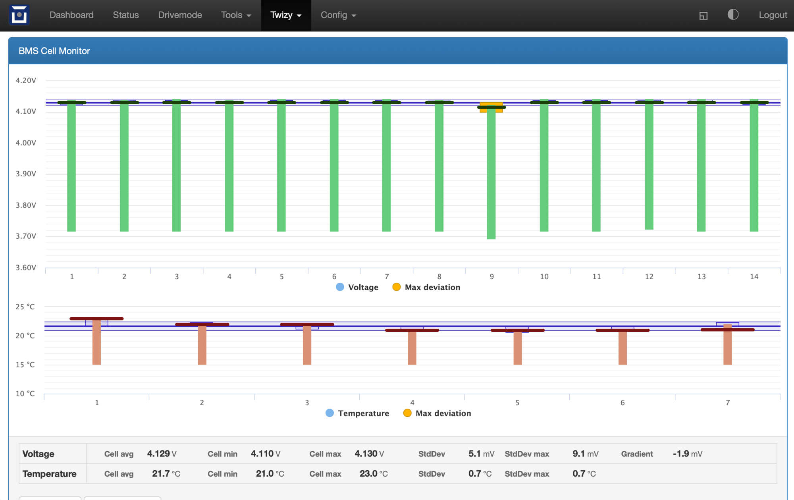Open the Twizy dropdown menu
This screenshot has height=500, width=794.
pyautogui.click(x=286, y=15)
